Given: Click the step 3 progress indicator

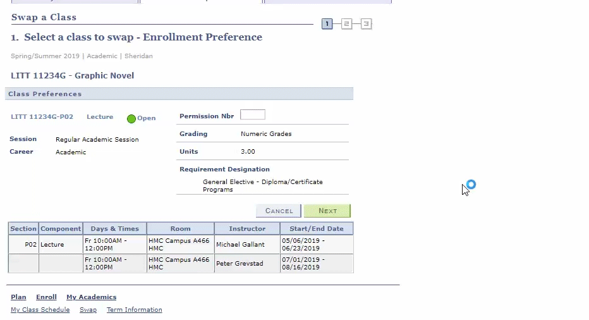Looking at the screenshot, I should pos(366,24).
